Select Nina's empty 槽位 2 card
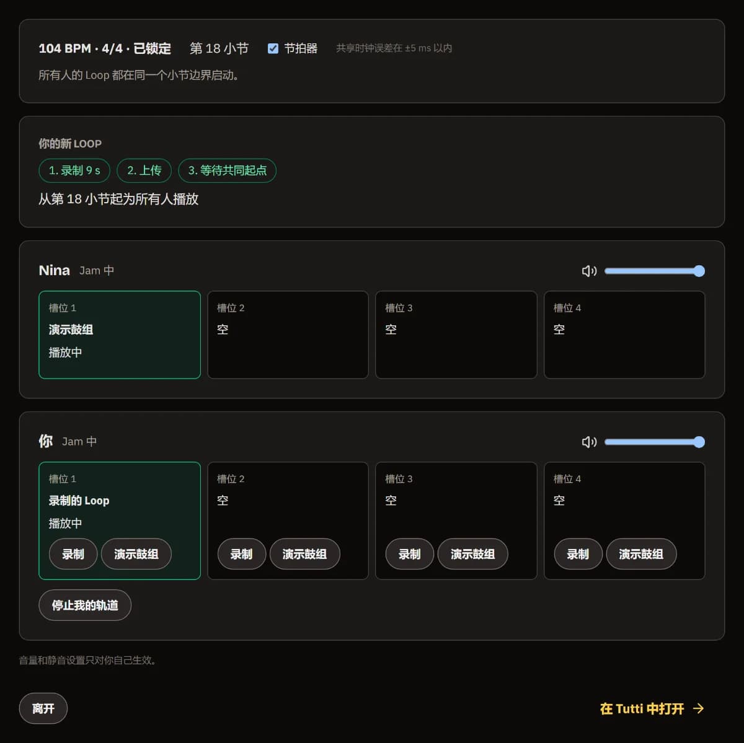 tap(288, 335)
